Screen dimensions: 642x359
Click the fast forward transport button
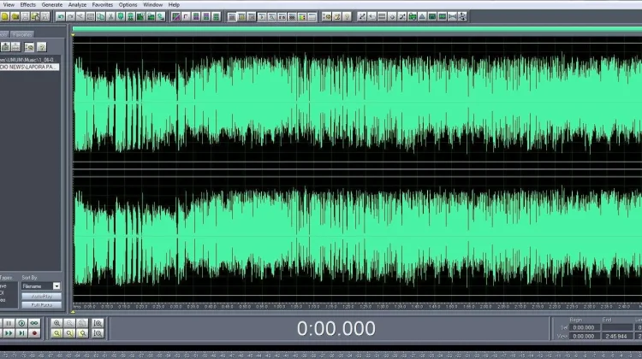[9, 333]
